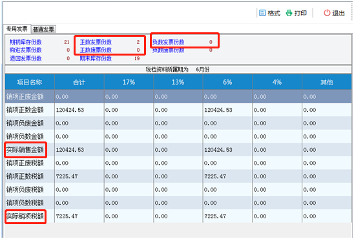Select the 销项正废金额 row
Screen dimensions: 354x239
pyautogui.click(x=178, y=97)
